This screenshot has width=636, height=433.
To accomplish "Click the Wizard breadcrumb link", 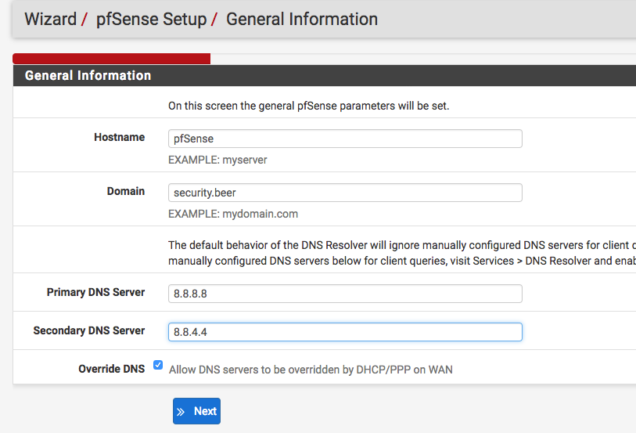I will coord(51,19).
